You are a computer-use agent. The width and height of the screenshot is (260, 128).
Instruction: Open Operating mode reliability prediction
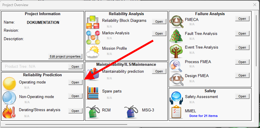75,82
